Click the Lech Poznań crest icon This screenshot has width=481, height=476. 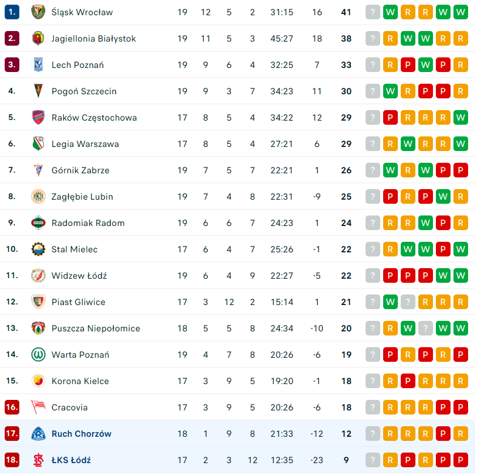tap(38, 64)
